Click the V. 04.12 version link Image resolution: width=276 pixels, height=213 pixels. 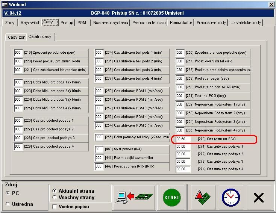(12, 13)
